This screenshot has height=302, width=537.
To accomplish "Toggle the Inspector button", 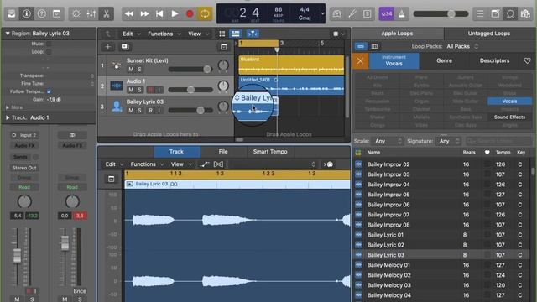I will click(26, 13).
